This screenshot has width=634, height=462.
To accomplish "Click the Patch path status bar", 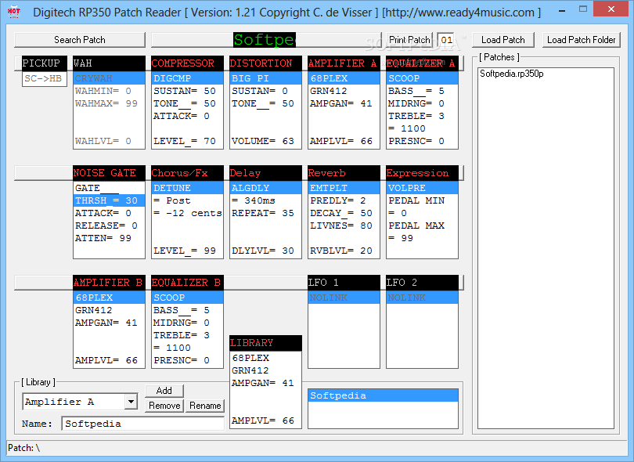I will tap(316, 448).
